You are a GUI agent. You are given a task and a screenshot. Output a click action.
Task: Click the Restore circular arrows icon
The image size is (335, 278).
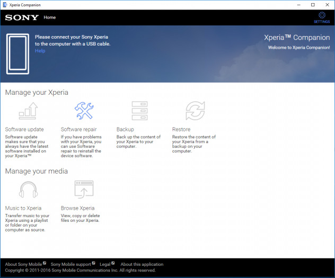195,111
